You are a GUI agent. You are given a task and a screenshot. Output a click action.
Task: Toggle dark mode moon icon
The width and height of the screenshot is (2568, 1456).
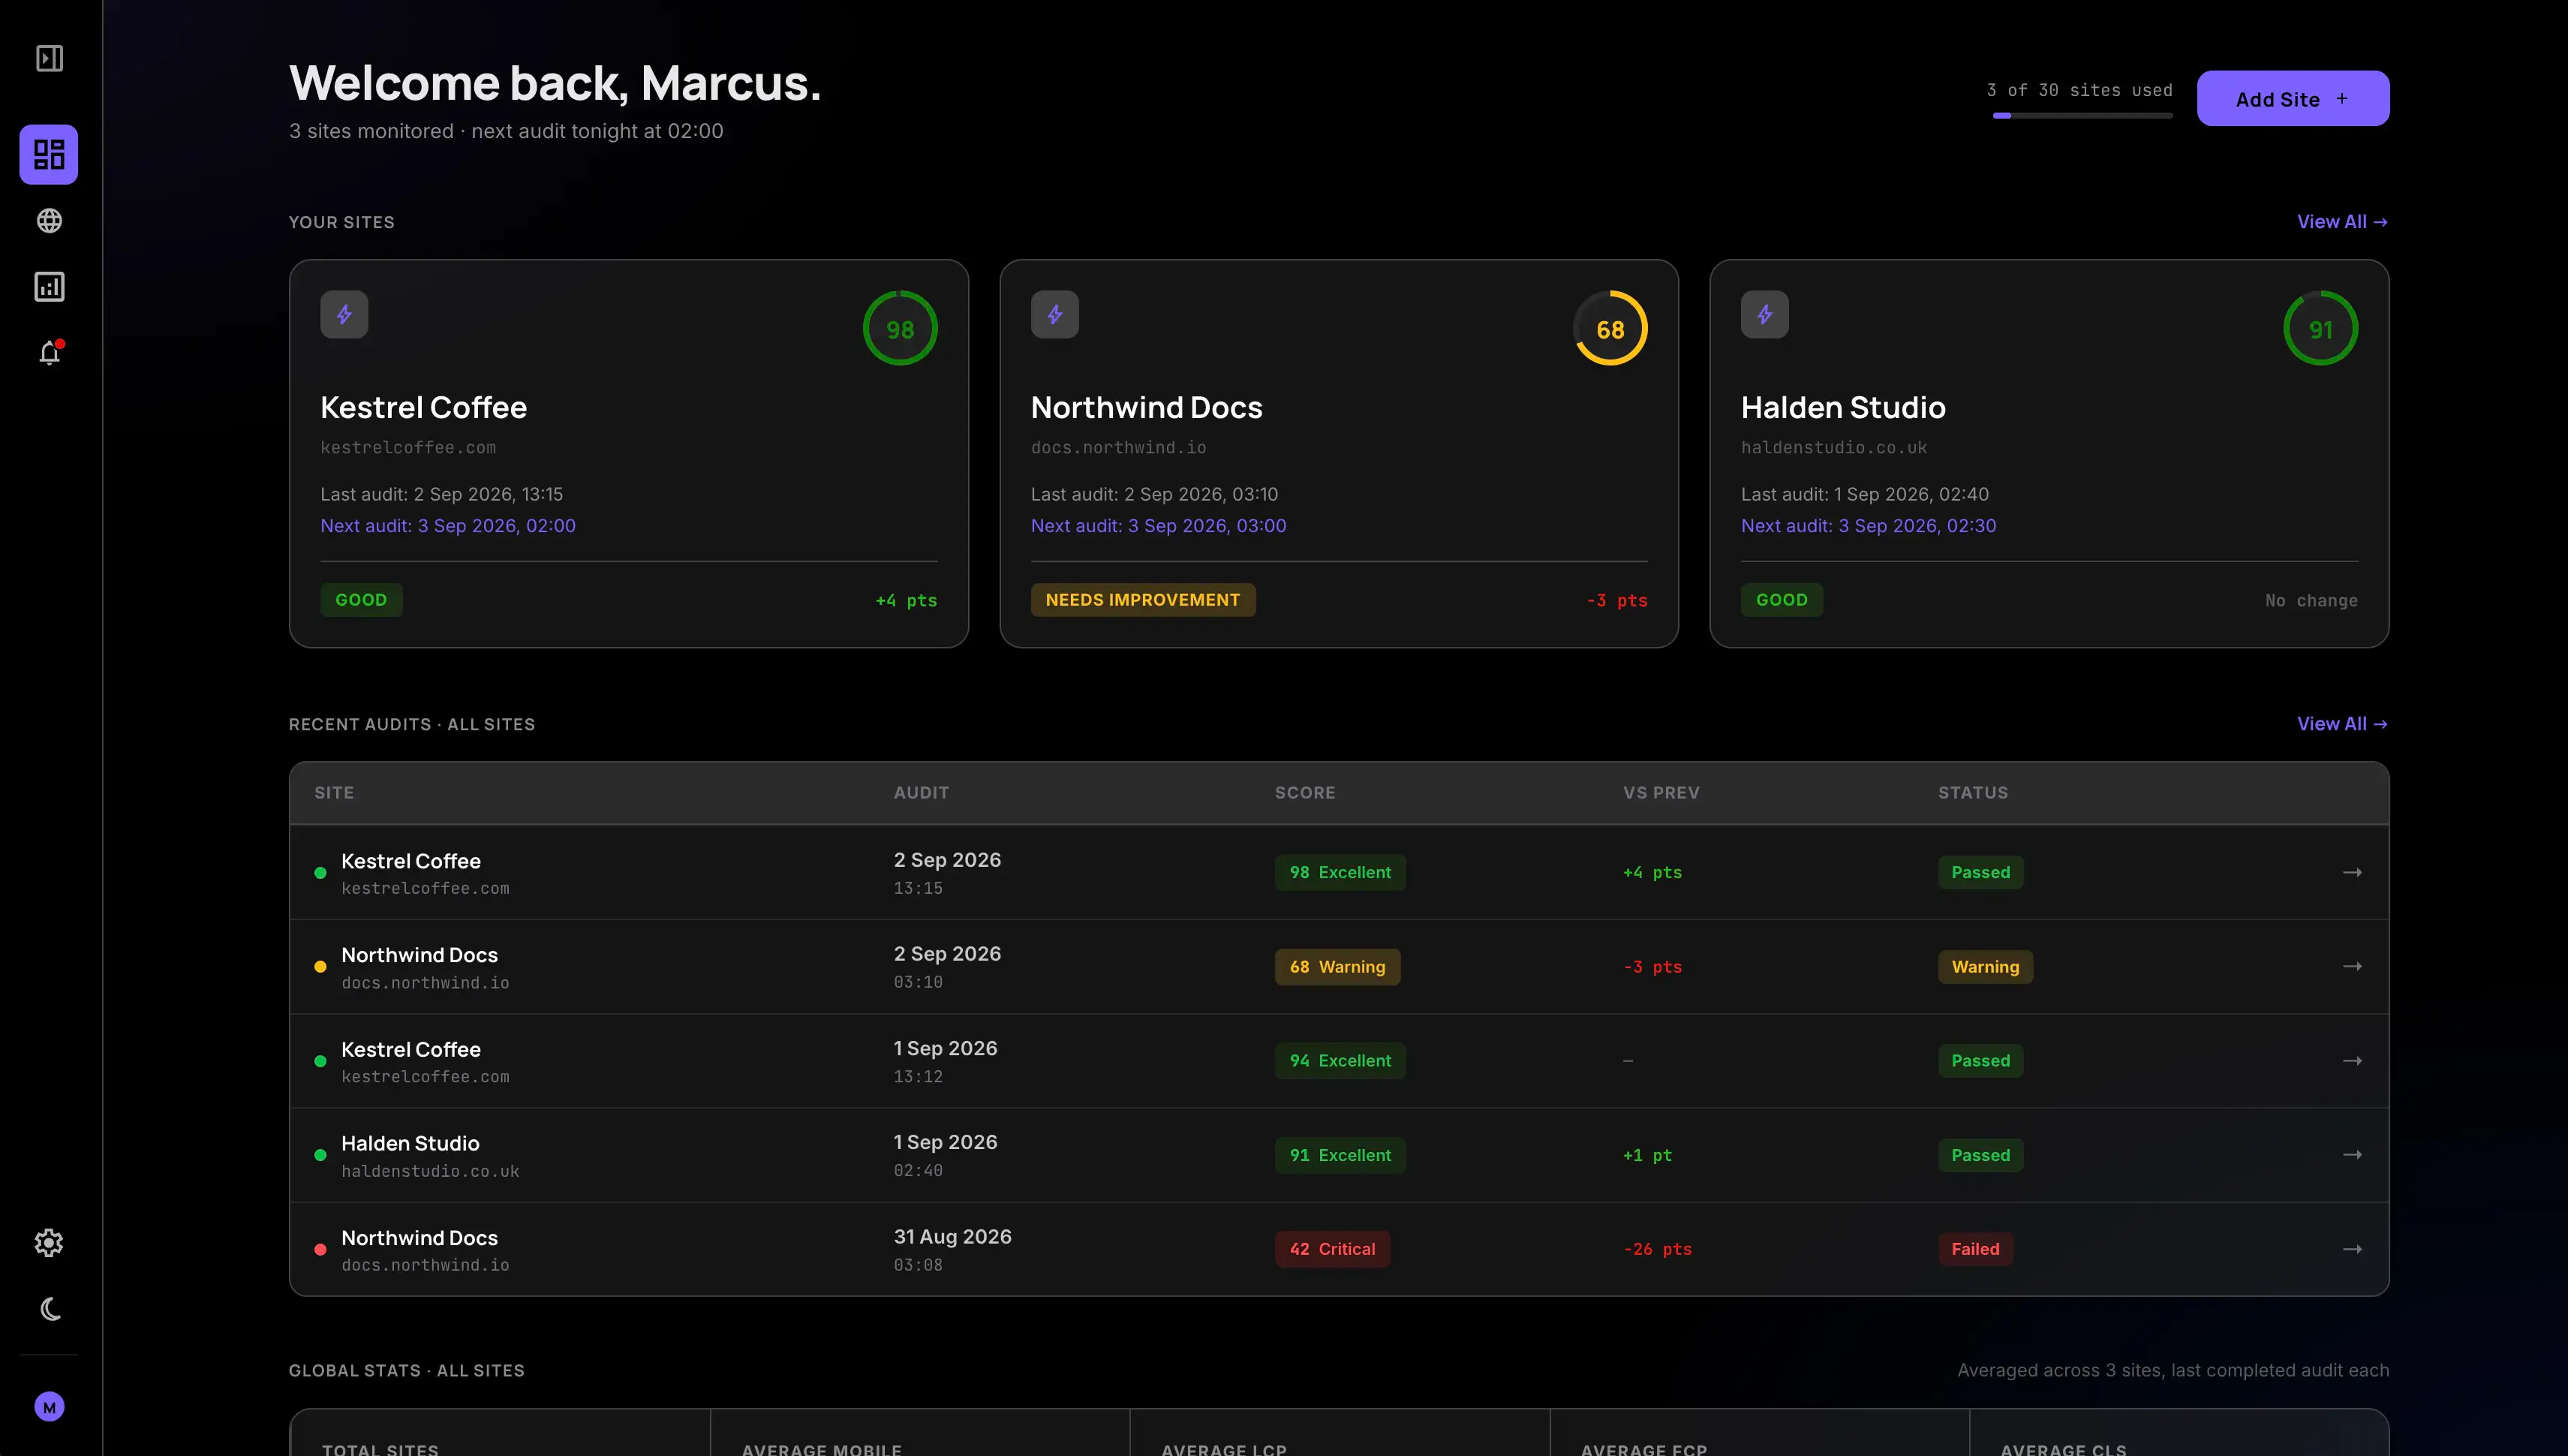49,1309
